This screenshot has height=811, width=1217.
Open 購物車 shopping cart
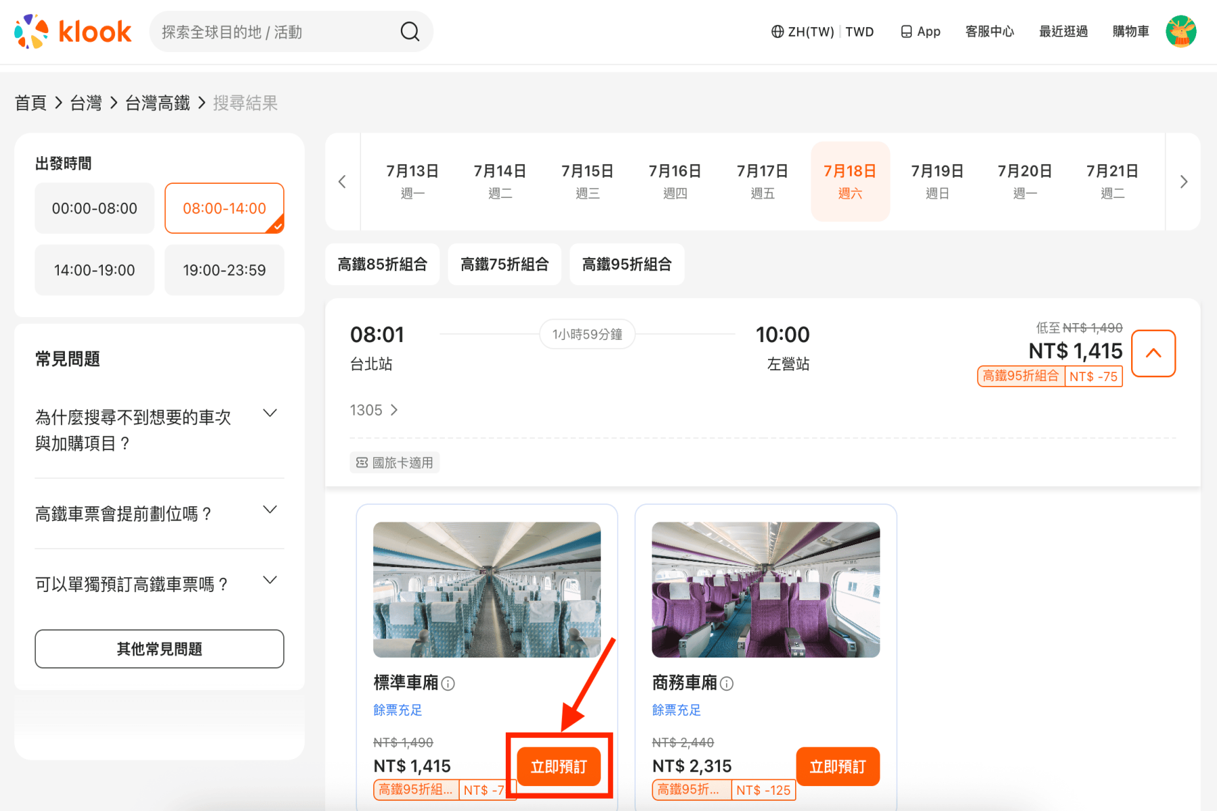pyautogui.click(x=1131, y=32)
